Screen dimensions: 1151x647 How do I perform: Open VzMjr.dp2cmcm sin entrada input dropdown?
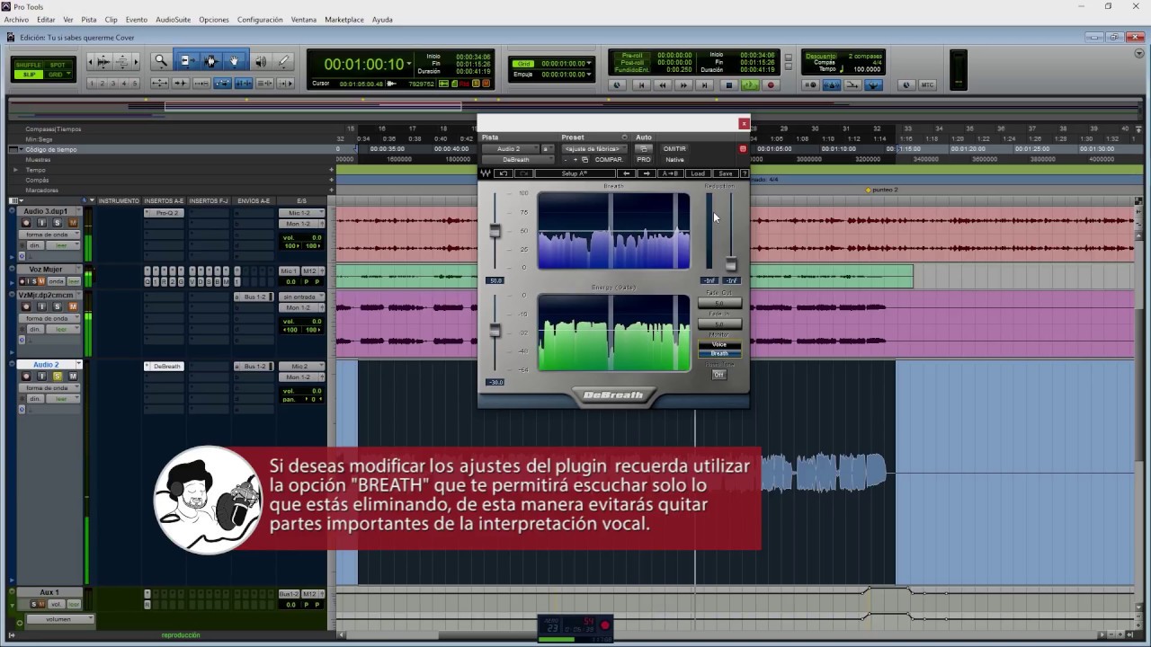(x=300, y=297)
